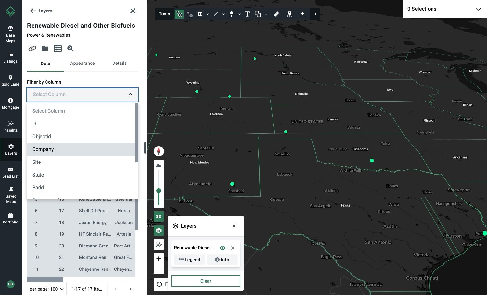Screen dimensions: 487x295
Task: Click the Select Column input field
Action: coord(83,95)
